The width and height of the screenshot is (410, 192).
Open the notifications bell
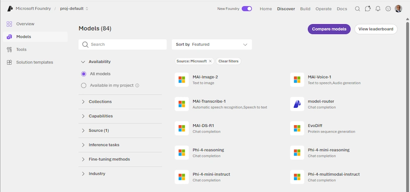click(x=378, y=9)
